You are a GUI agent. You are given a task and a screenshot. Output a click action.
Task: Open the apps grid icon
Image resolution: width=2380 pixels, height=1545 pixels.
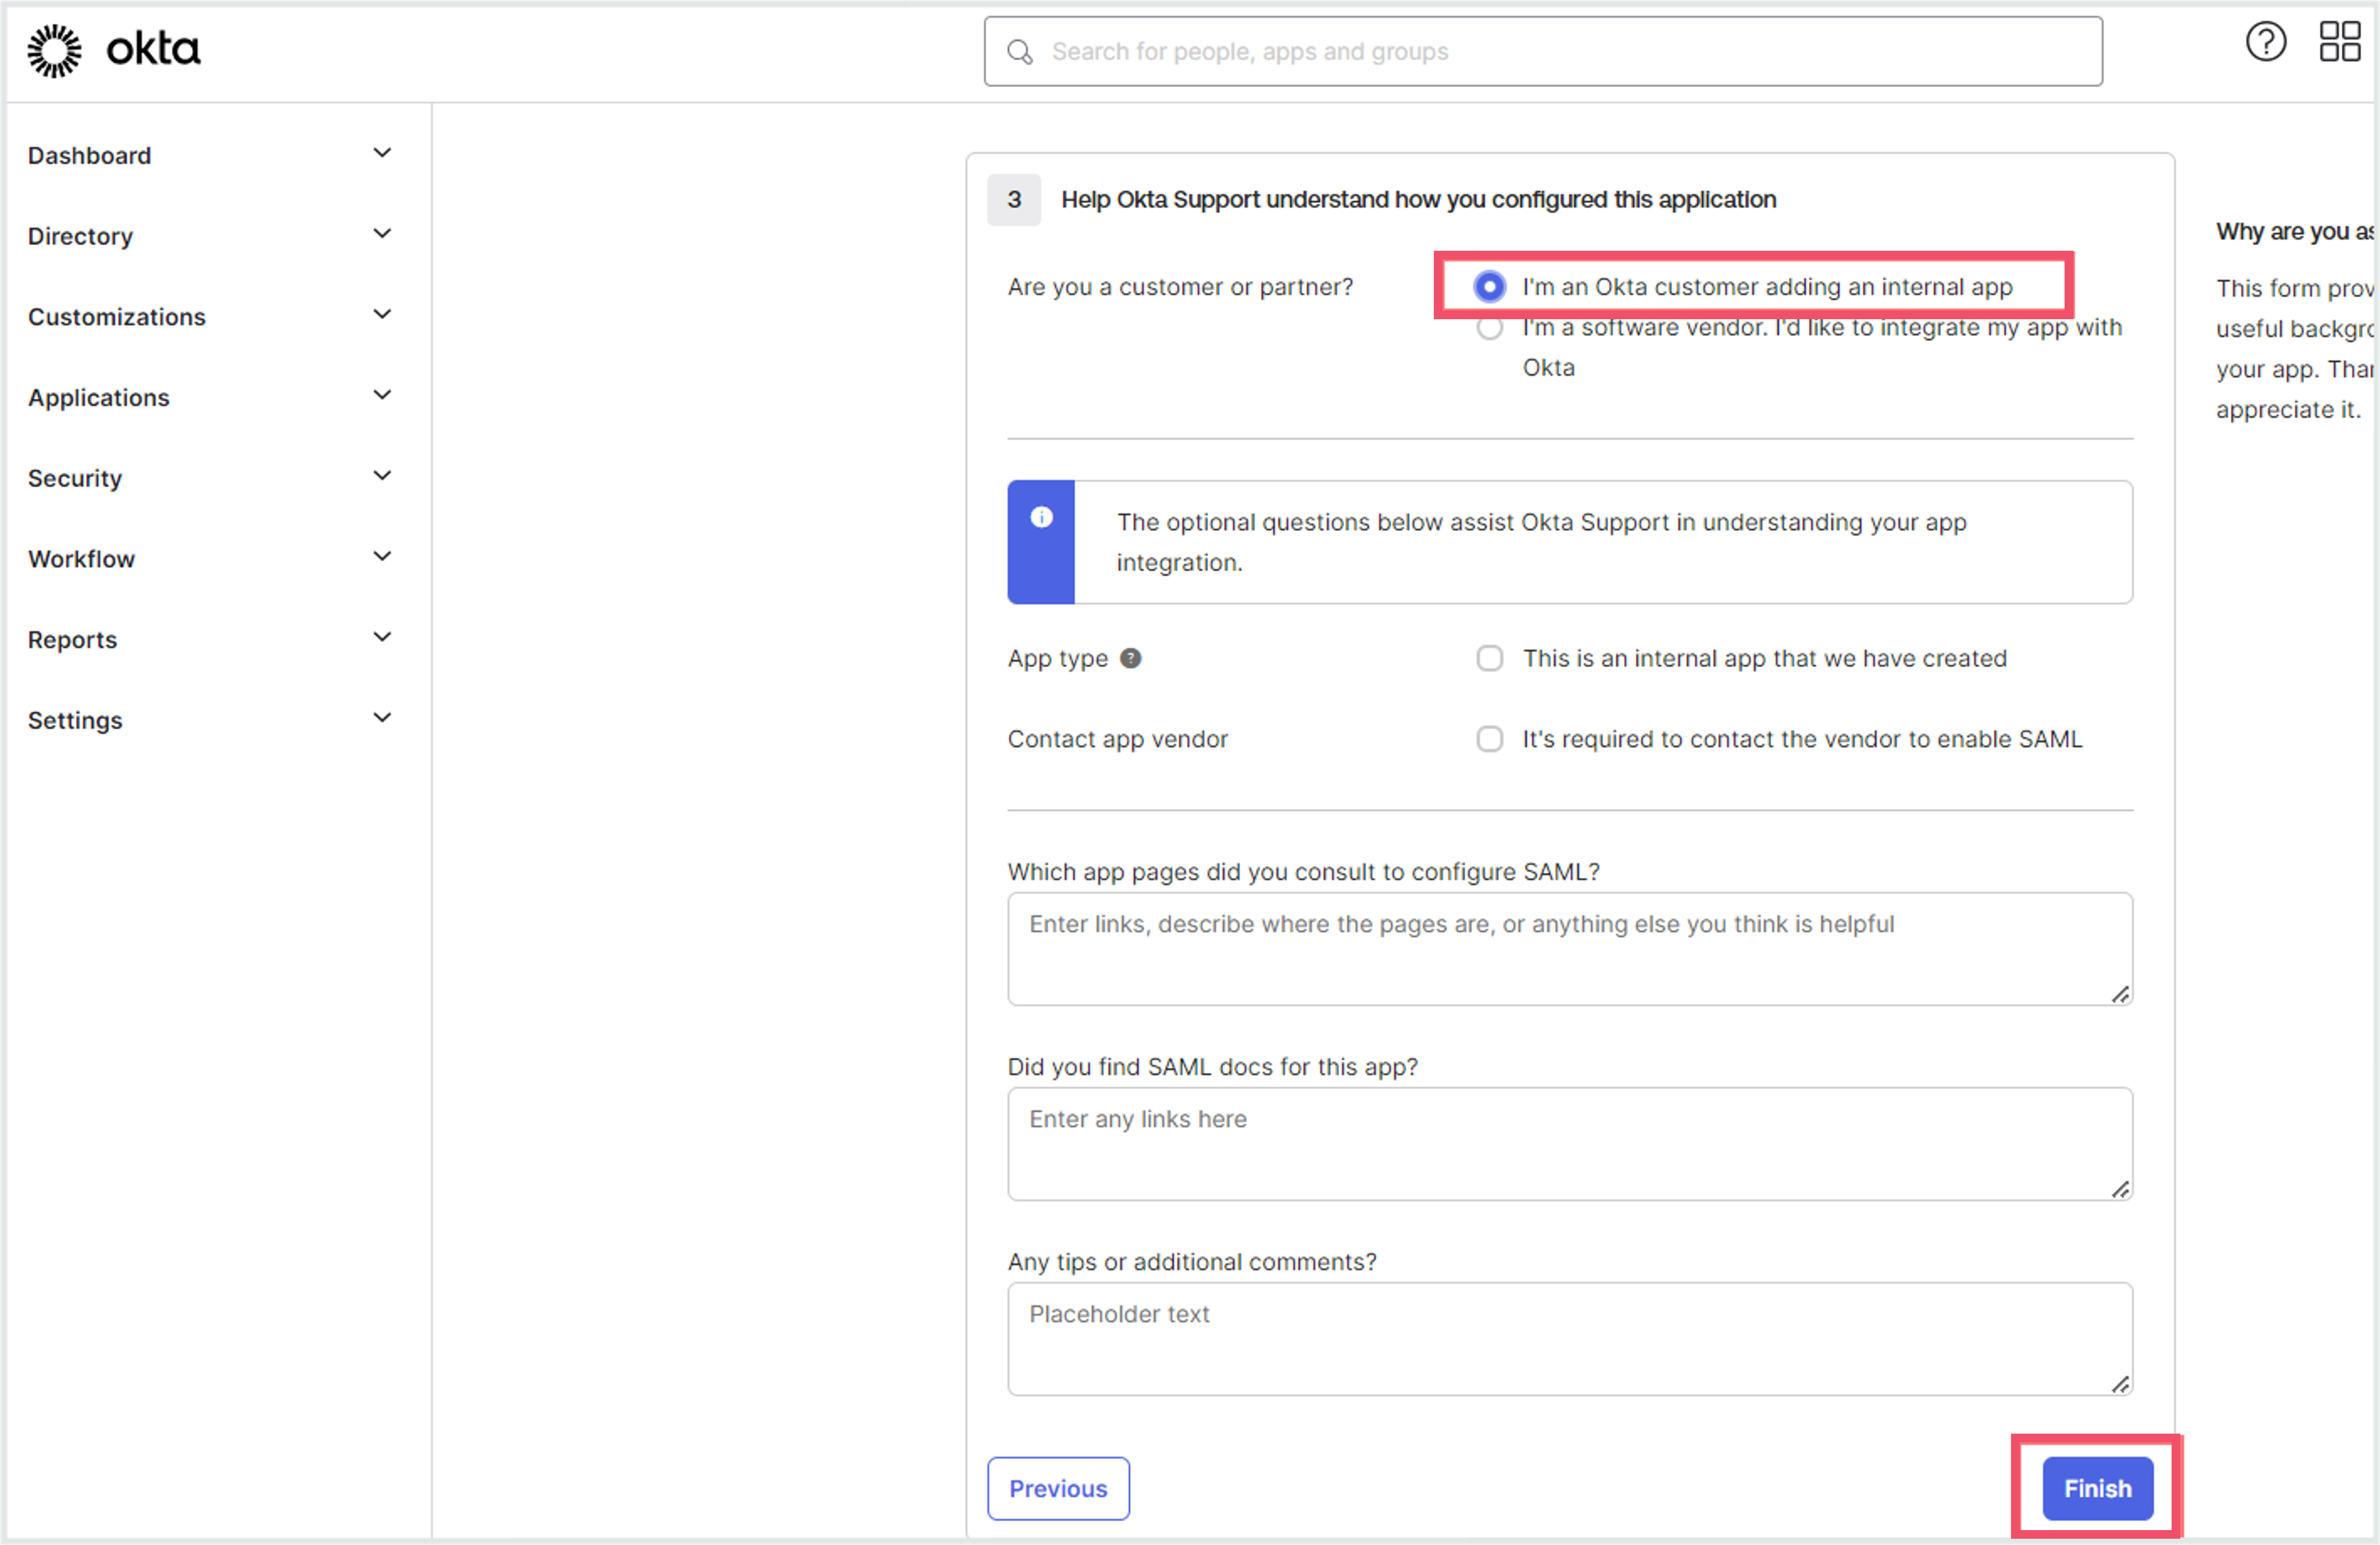pyautogui.click(x=2339, y=42)
